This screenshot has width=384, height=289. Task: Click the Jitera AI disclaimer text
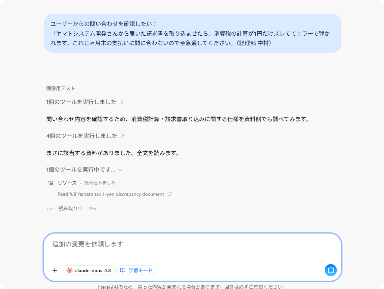[x=191, y=287]
